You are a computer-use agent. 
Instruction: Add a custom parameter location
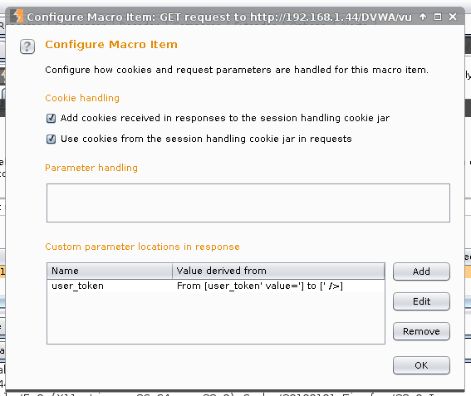[x=421, y=271]
